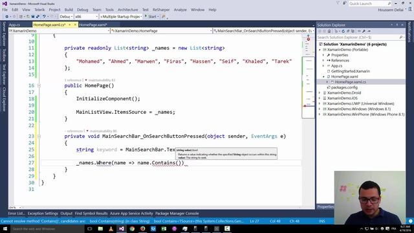
Task: Expand the XamarinDemo.iOS project
Action: click(x=320, y=98)
